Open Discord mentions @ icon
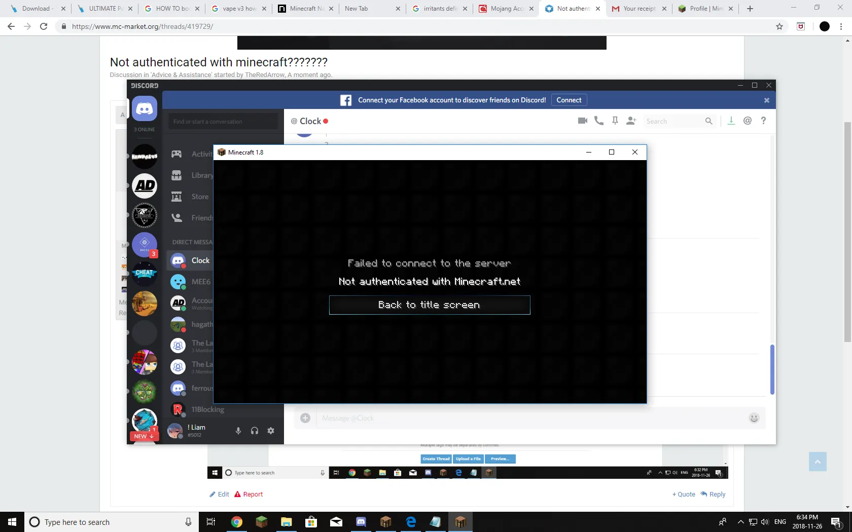Screen dimensions: 852x532 [x=748, y=121]
